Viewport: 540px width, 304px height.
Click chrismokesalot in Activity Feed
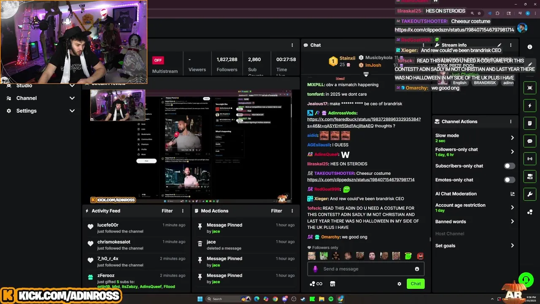[x=113, y=242]
